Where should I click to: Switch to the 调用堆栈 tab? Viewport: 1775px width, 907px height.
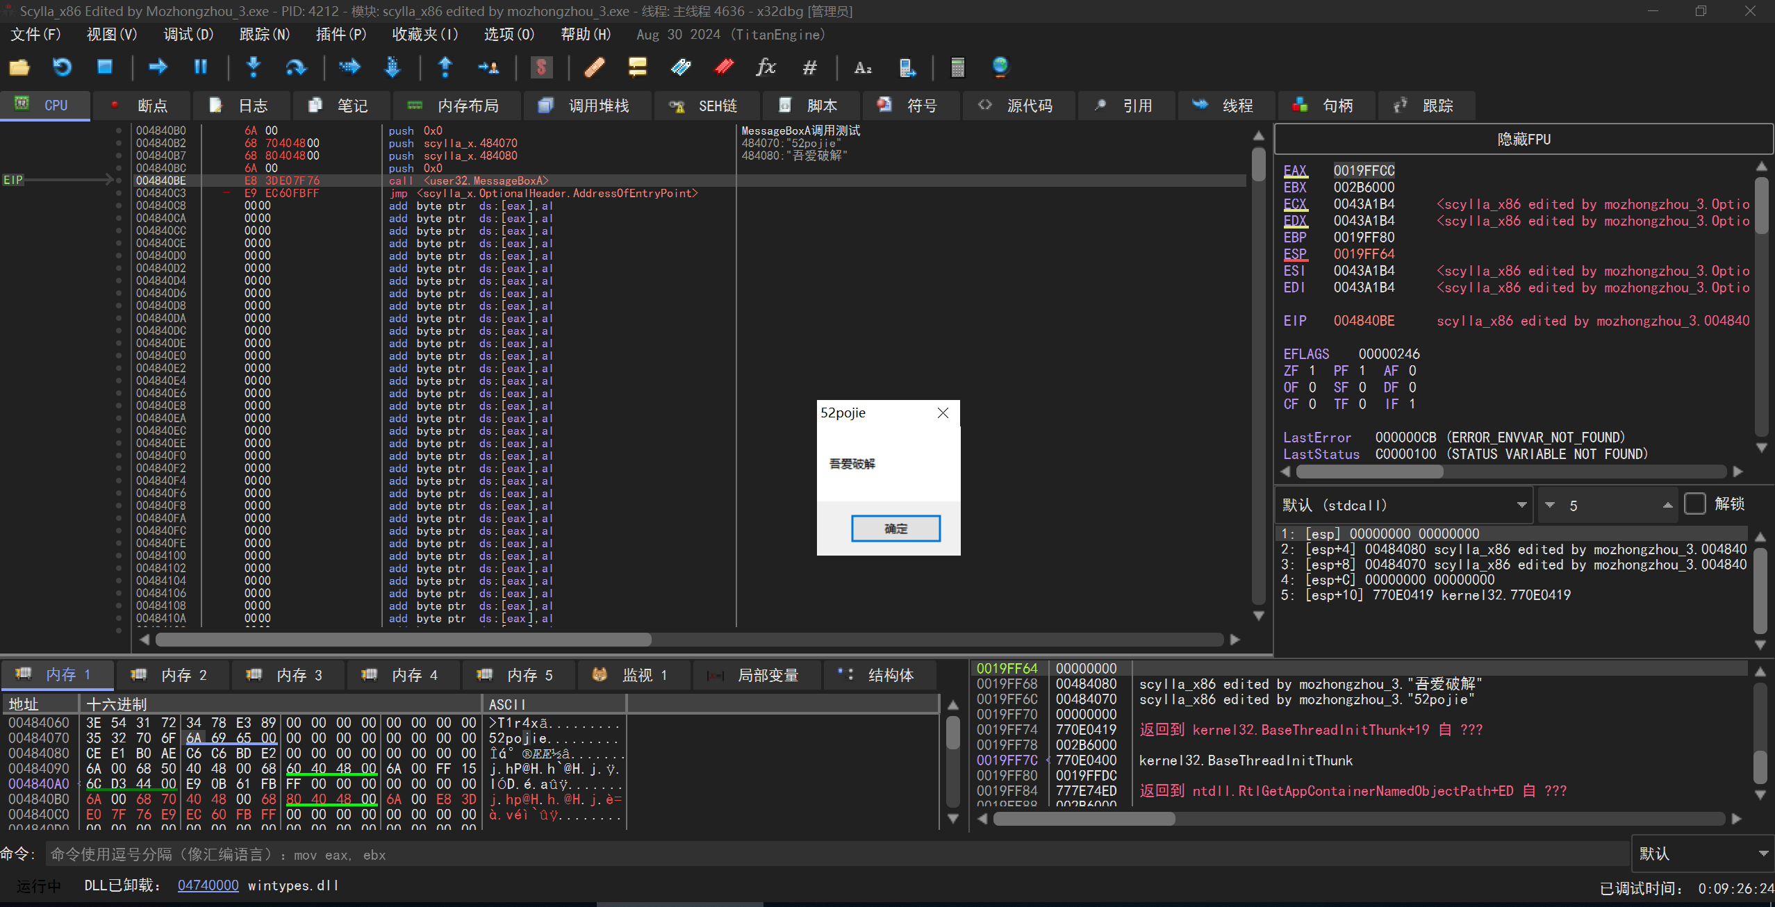(586, 106)
